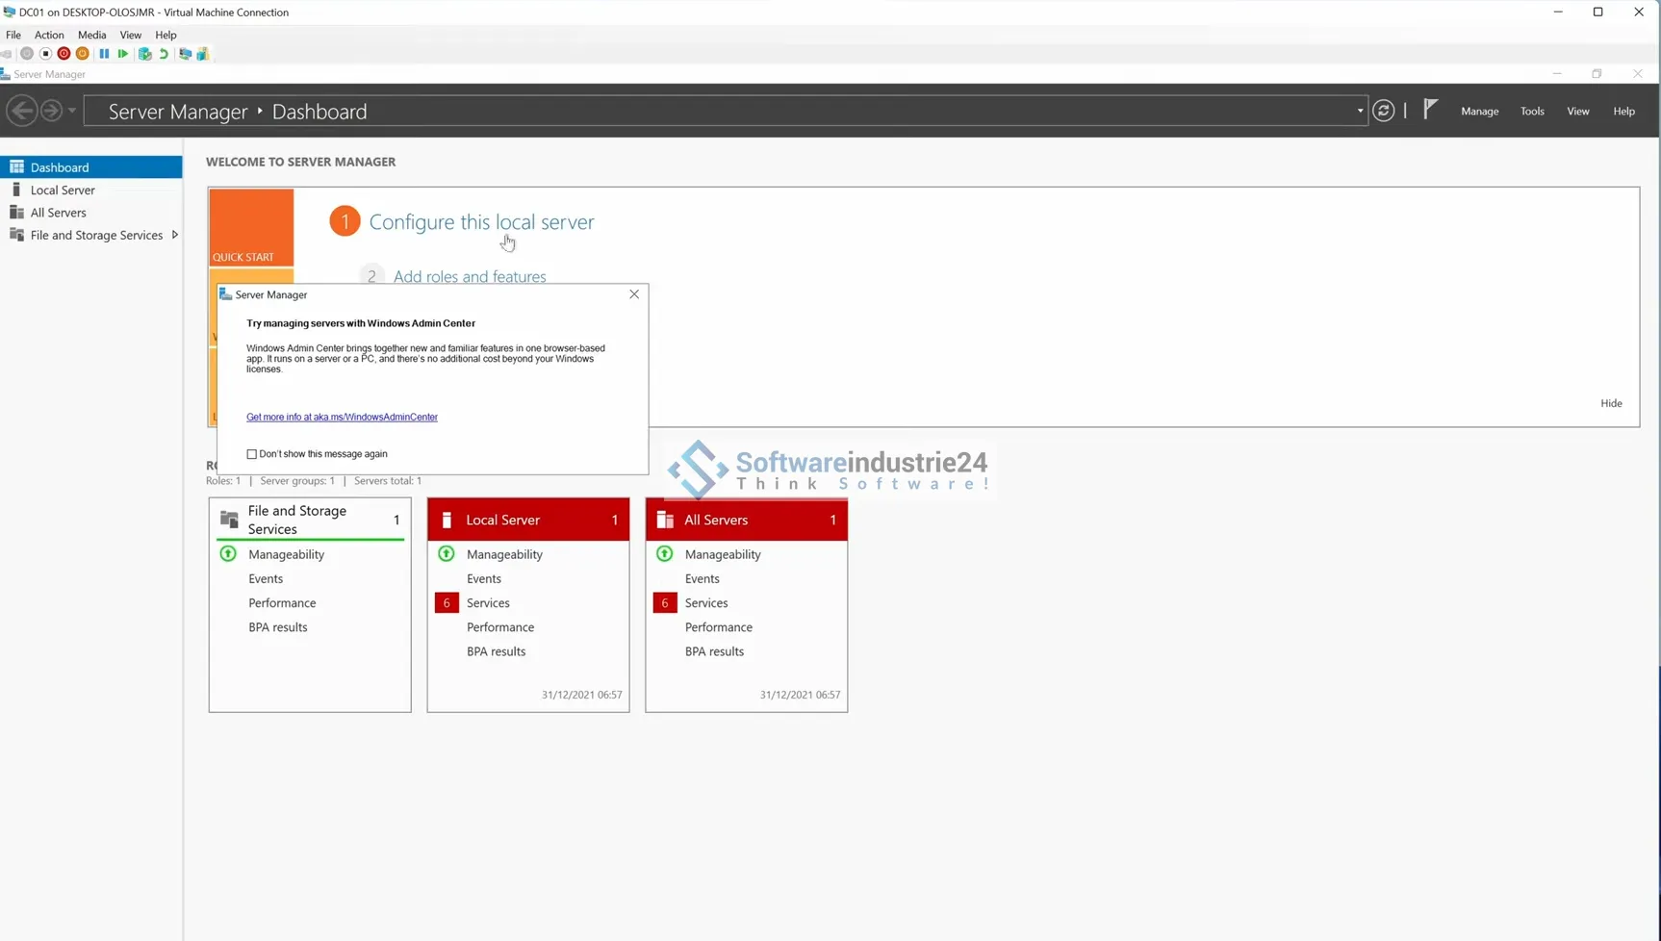Viewport: 1661px width, 941px height.
Task: Open the Windows Admin Center info link
Action: 342,417
